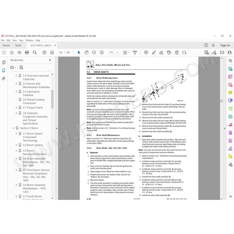The height and width of the screenshot is (234, 234).
Task: Open the zoom level dropdown
Action: tap(117, 52)
